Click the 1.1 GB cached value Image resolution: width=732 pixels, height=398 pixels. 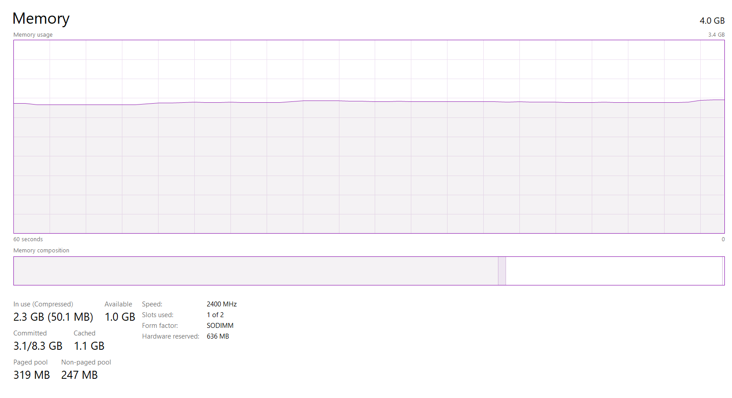89,346
